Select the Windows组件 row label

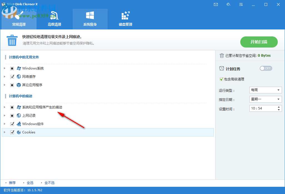tap(33, 124)
